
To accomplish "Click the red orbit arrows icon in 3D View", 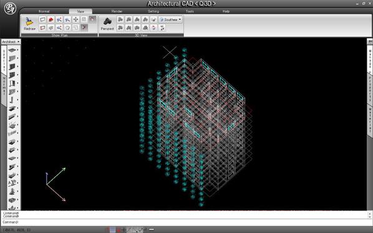I will pos(153,27).
